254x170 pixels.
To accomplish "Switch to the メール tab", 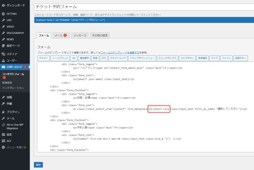I will pyautogui.click(x=60, y=36).
